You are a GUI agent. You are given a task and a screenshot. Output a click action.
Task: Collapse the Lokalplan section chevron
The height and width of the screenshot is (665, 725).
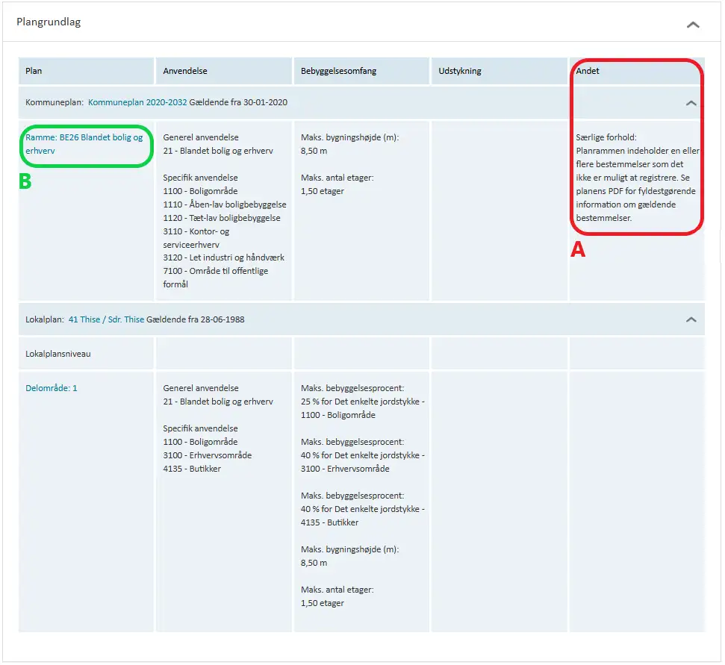(691, 319)
